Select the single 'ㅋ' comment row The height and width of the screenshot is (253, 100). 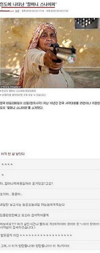[x=50, y=174]
